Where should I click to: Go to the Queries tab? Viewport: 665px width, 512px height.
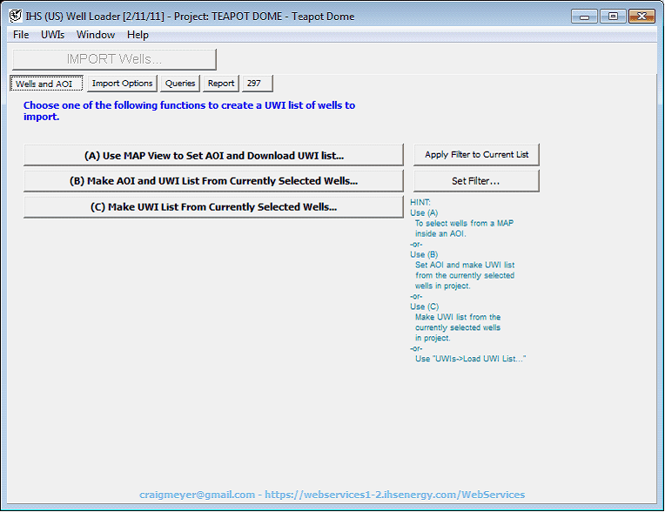180,84
